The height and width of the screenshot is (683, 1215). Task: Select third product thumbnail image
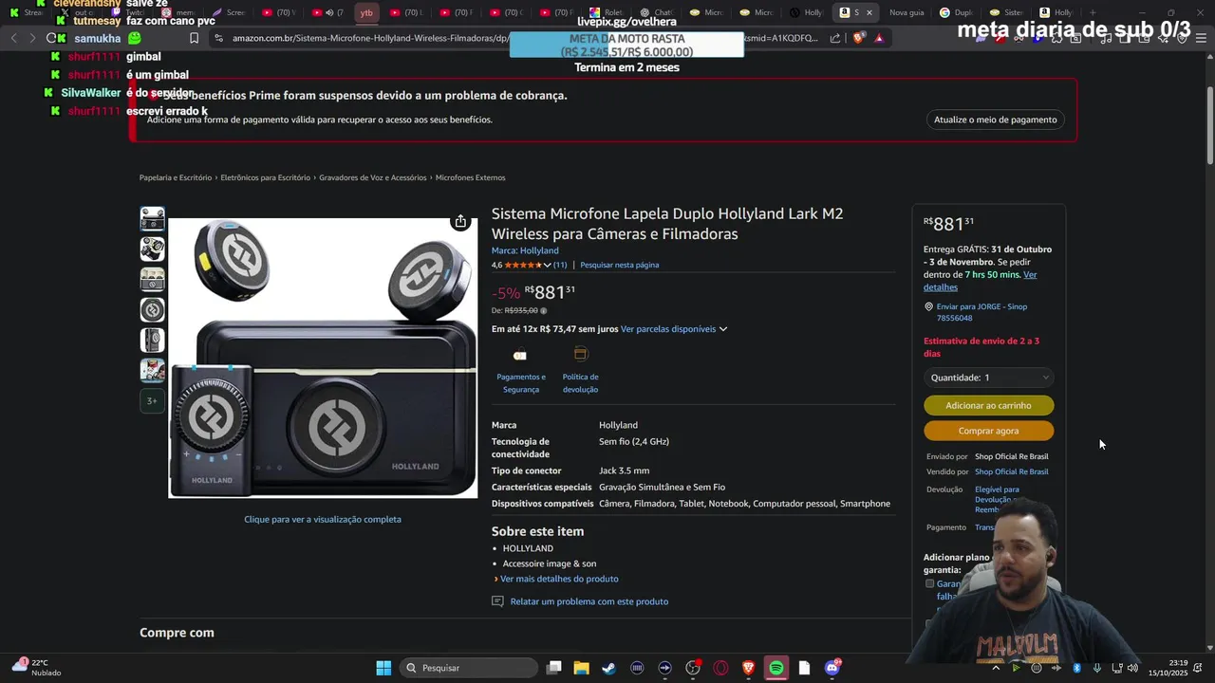coord(152,280)
